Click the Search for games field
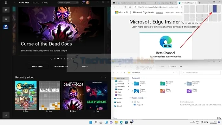Image resolution: width=222 pixels, height=125 pixels. 68,3
